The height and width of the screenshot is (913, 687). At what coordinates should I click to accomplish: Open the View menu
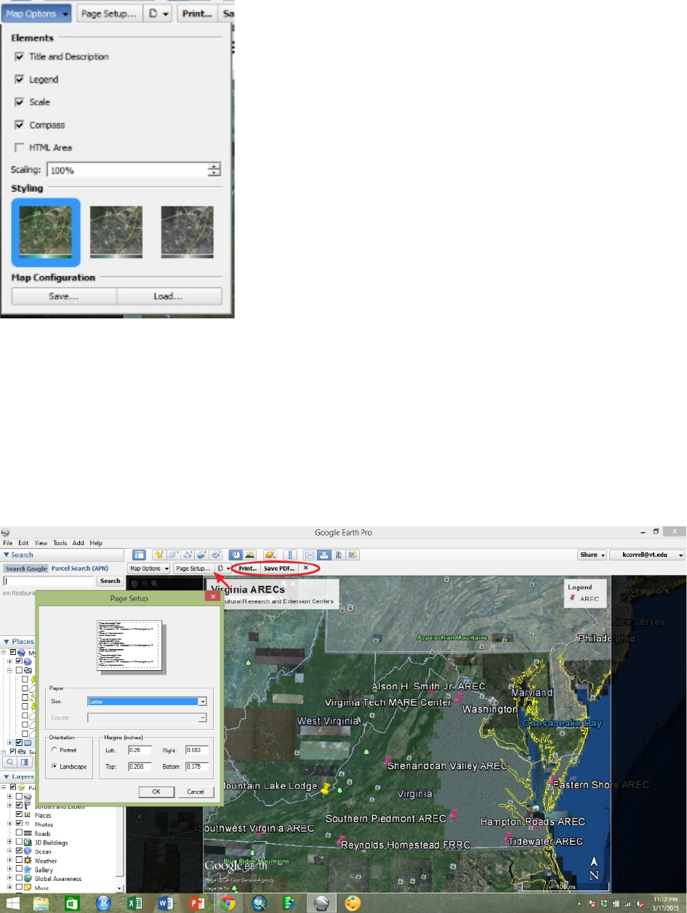(41, 543)
